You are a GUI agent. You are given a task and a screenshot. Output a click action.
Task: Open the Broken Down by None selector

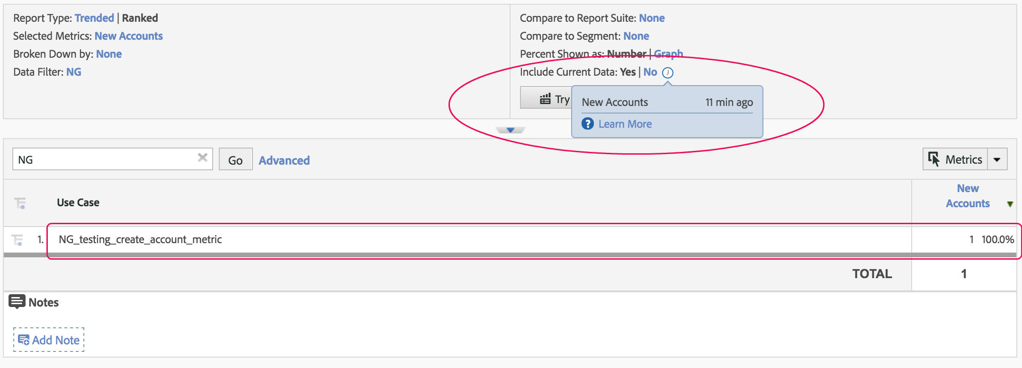(108, 54)
